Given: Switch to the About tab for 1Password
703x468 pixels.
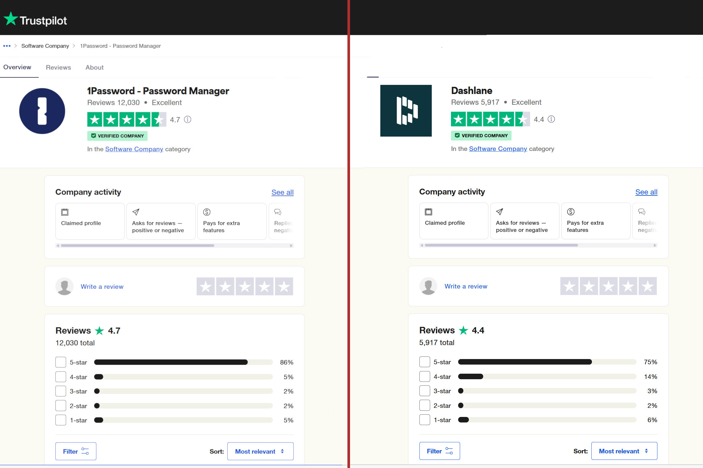Looking at the screenshot, I should [x=94, y=67].
